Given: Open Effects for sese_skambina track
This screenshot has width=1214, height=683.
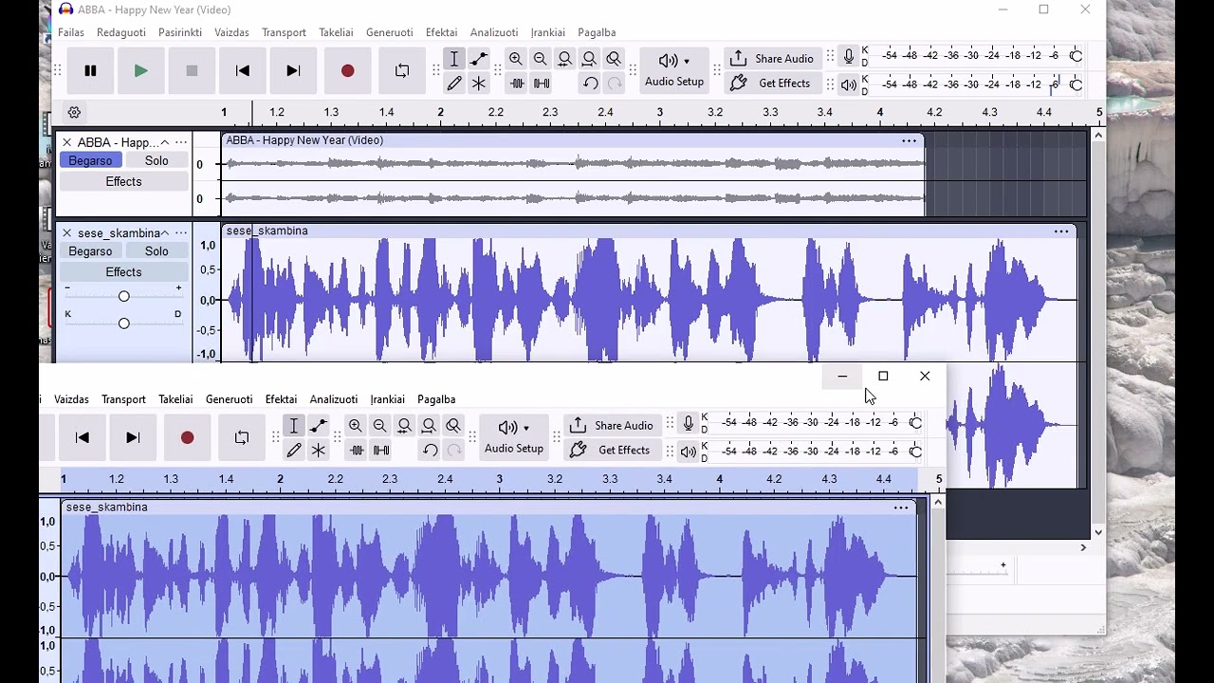Looking at the screenshot, I should pos(123,272).
